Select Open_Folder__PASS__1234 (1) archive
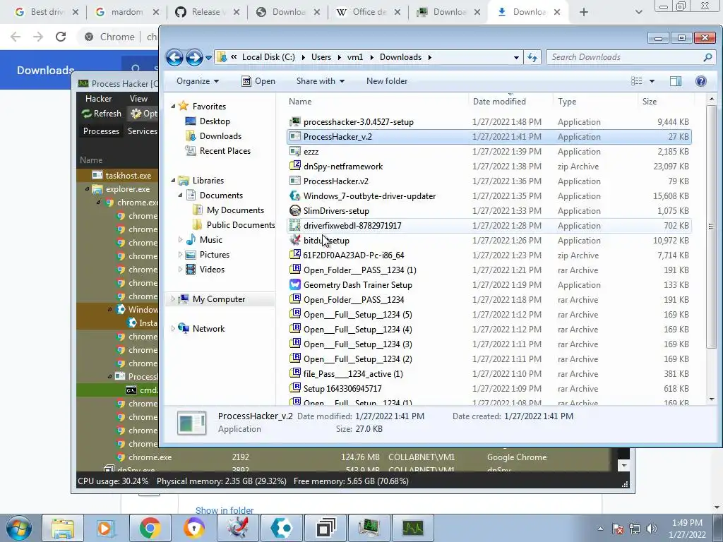Image resolution: width=723 pixels, height=542 pixels. 489,270
